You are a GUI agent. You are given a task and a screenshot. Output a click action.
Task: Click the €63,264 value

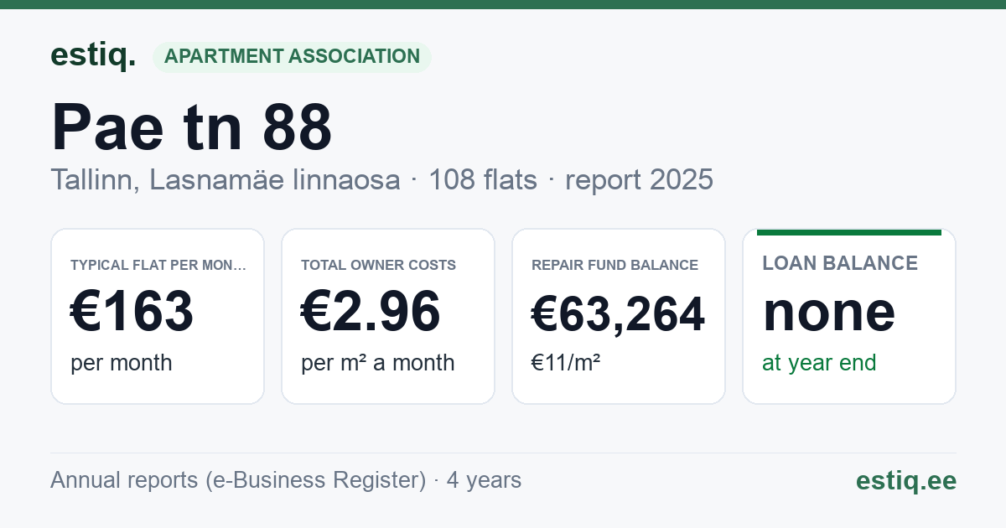tap(619, 314)
